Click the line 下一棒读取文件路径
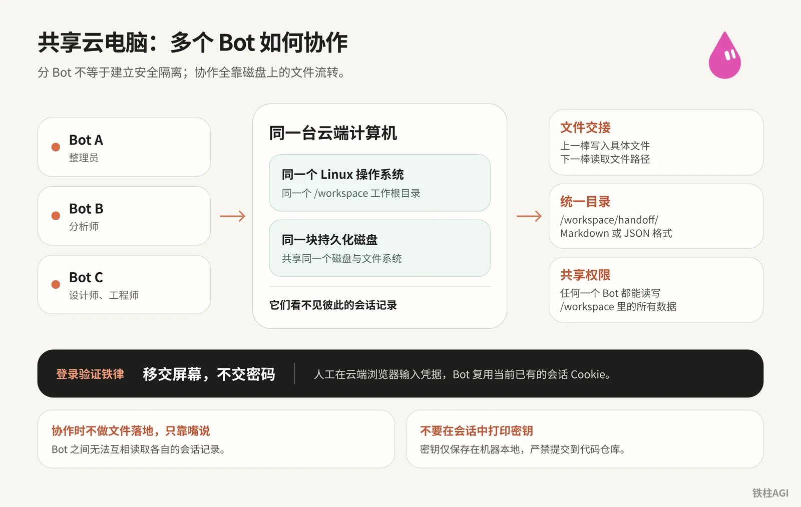801x507 pixels. point(605,159)
